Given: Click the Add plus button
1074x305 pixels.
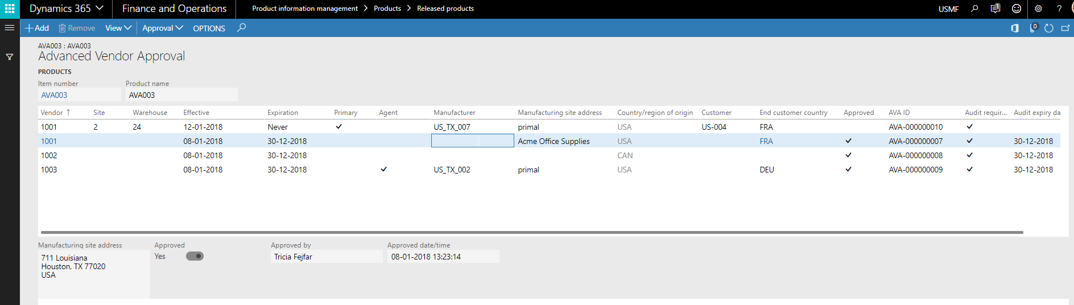Looking at the screenshot, I should (x=37, y=28).
